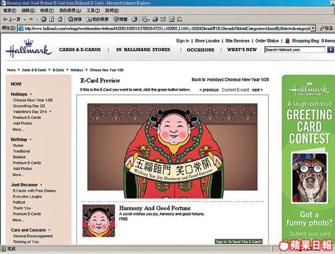The width and height of the screenshot is (335, 254).
Task: Open the Help menu in menu bar
Action: [x=111, y=10]
